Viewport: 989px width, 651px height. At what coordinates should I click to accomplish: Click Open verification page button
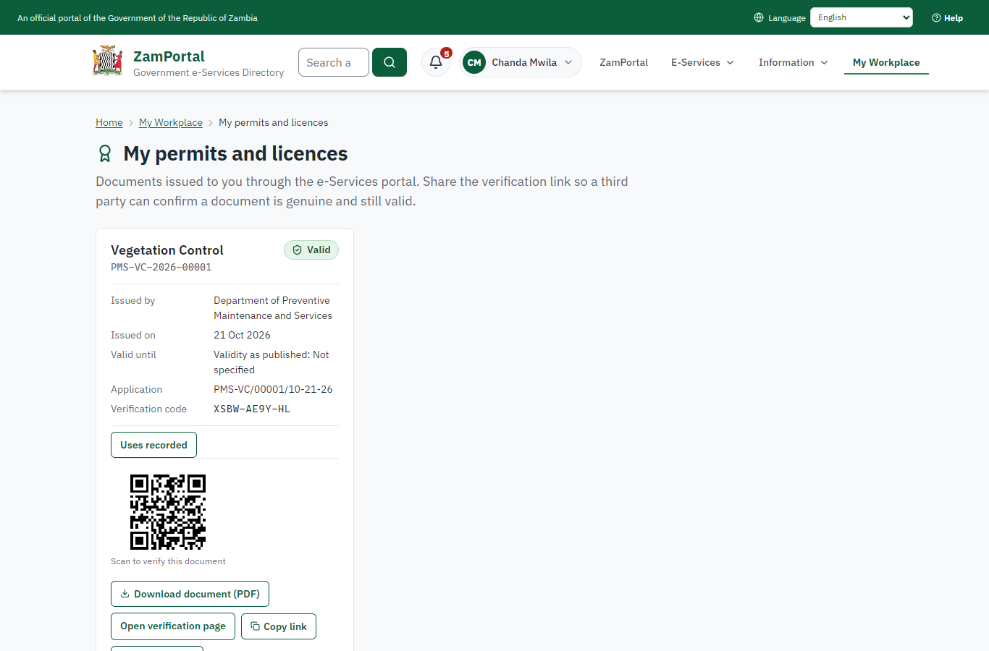(x=173, y=626)
